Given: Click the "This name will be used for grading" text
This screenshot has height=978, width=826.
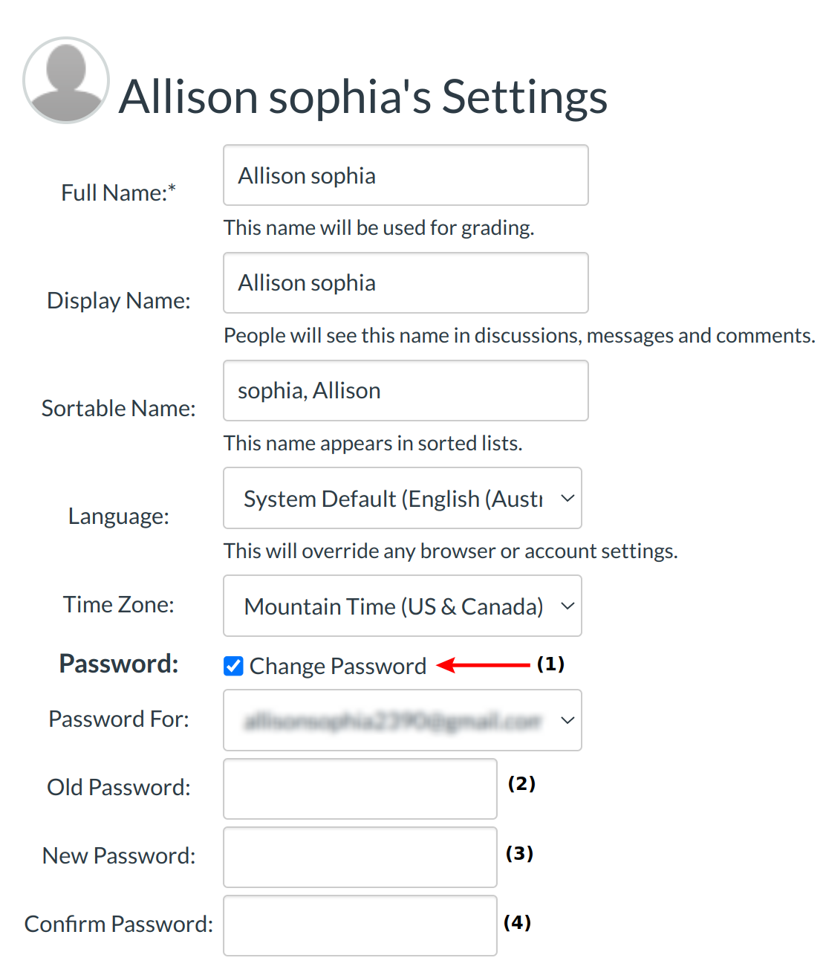Looking at the screenshot, I should pos(379,227).
